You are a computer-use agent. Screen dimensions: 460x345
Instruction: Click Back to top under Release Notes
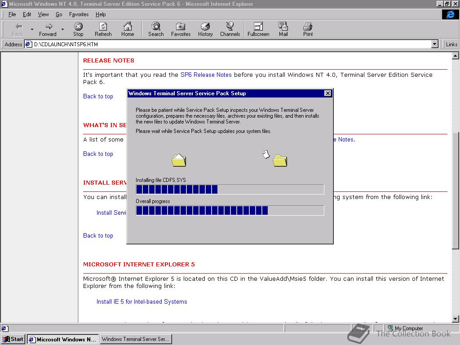[x=98, y=96]
